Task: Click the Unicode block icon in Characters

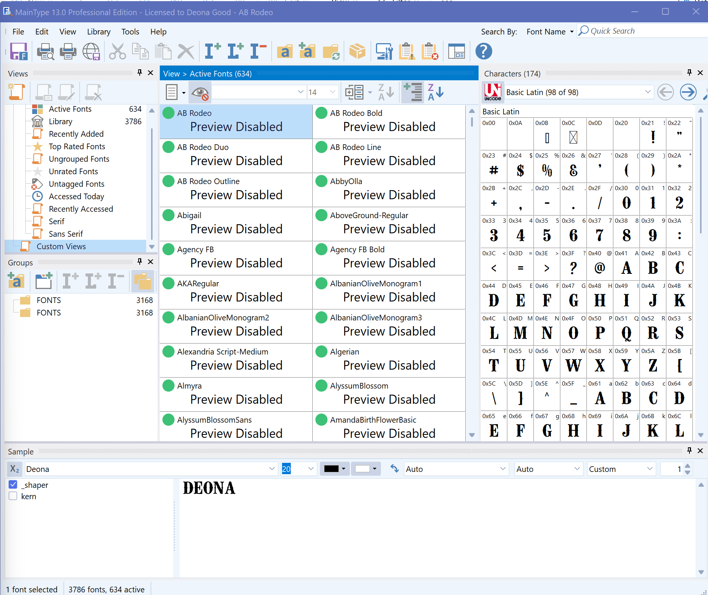Action: click(x=493, y=92)
